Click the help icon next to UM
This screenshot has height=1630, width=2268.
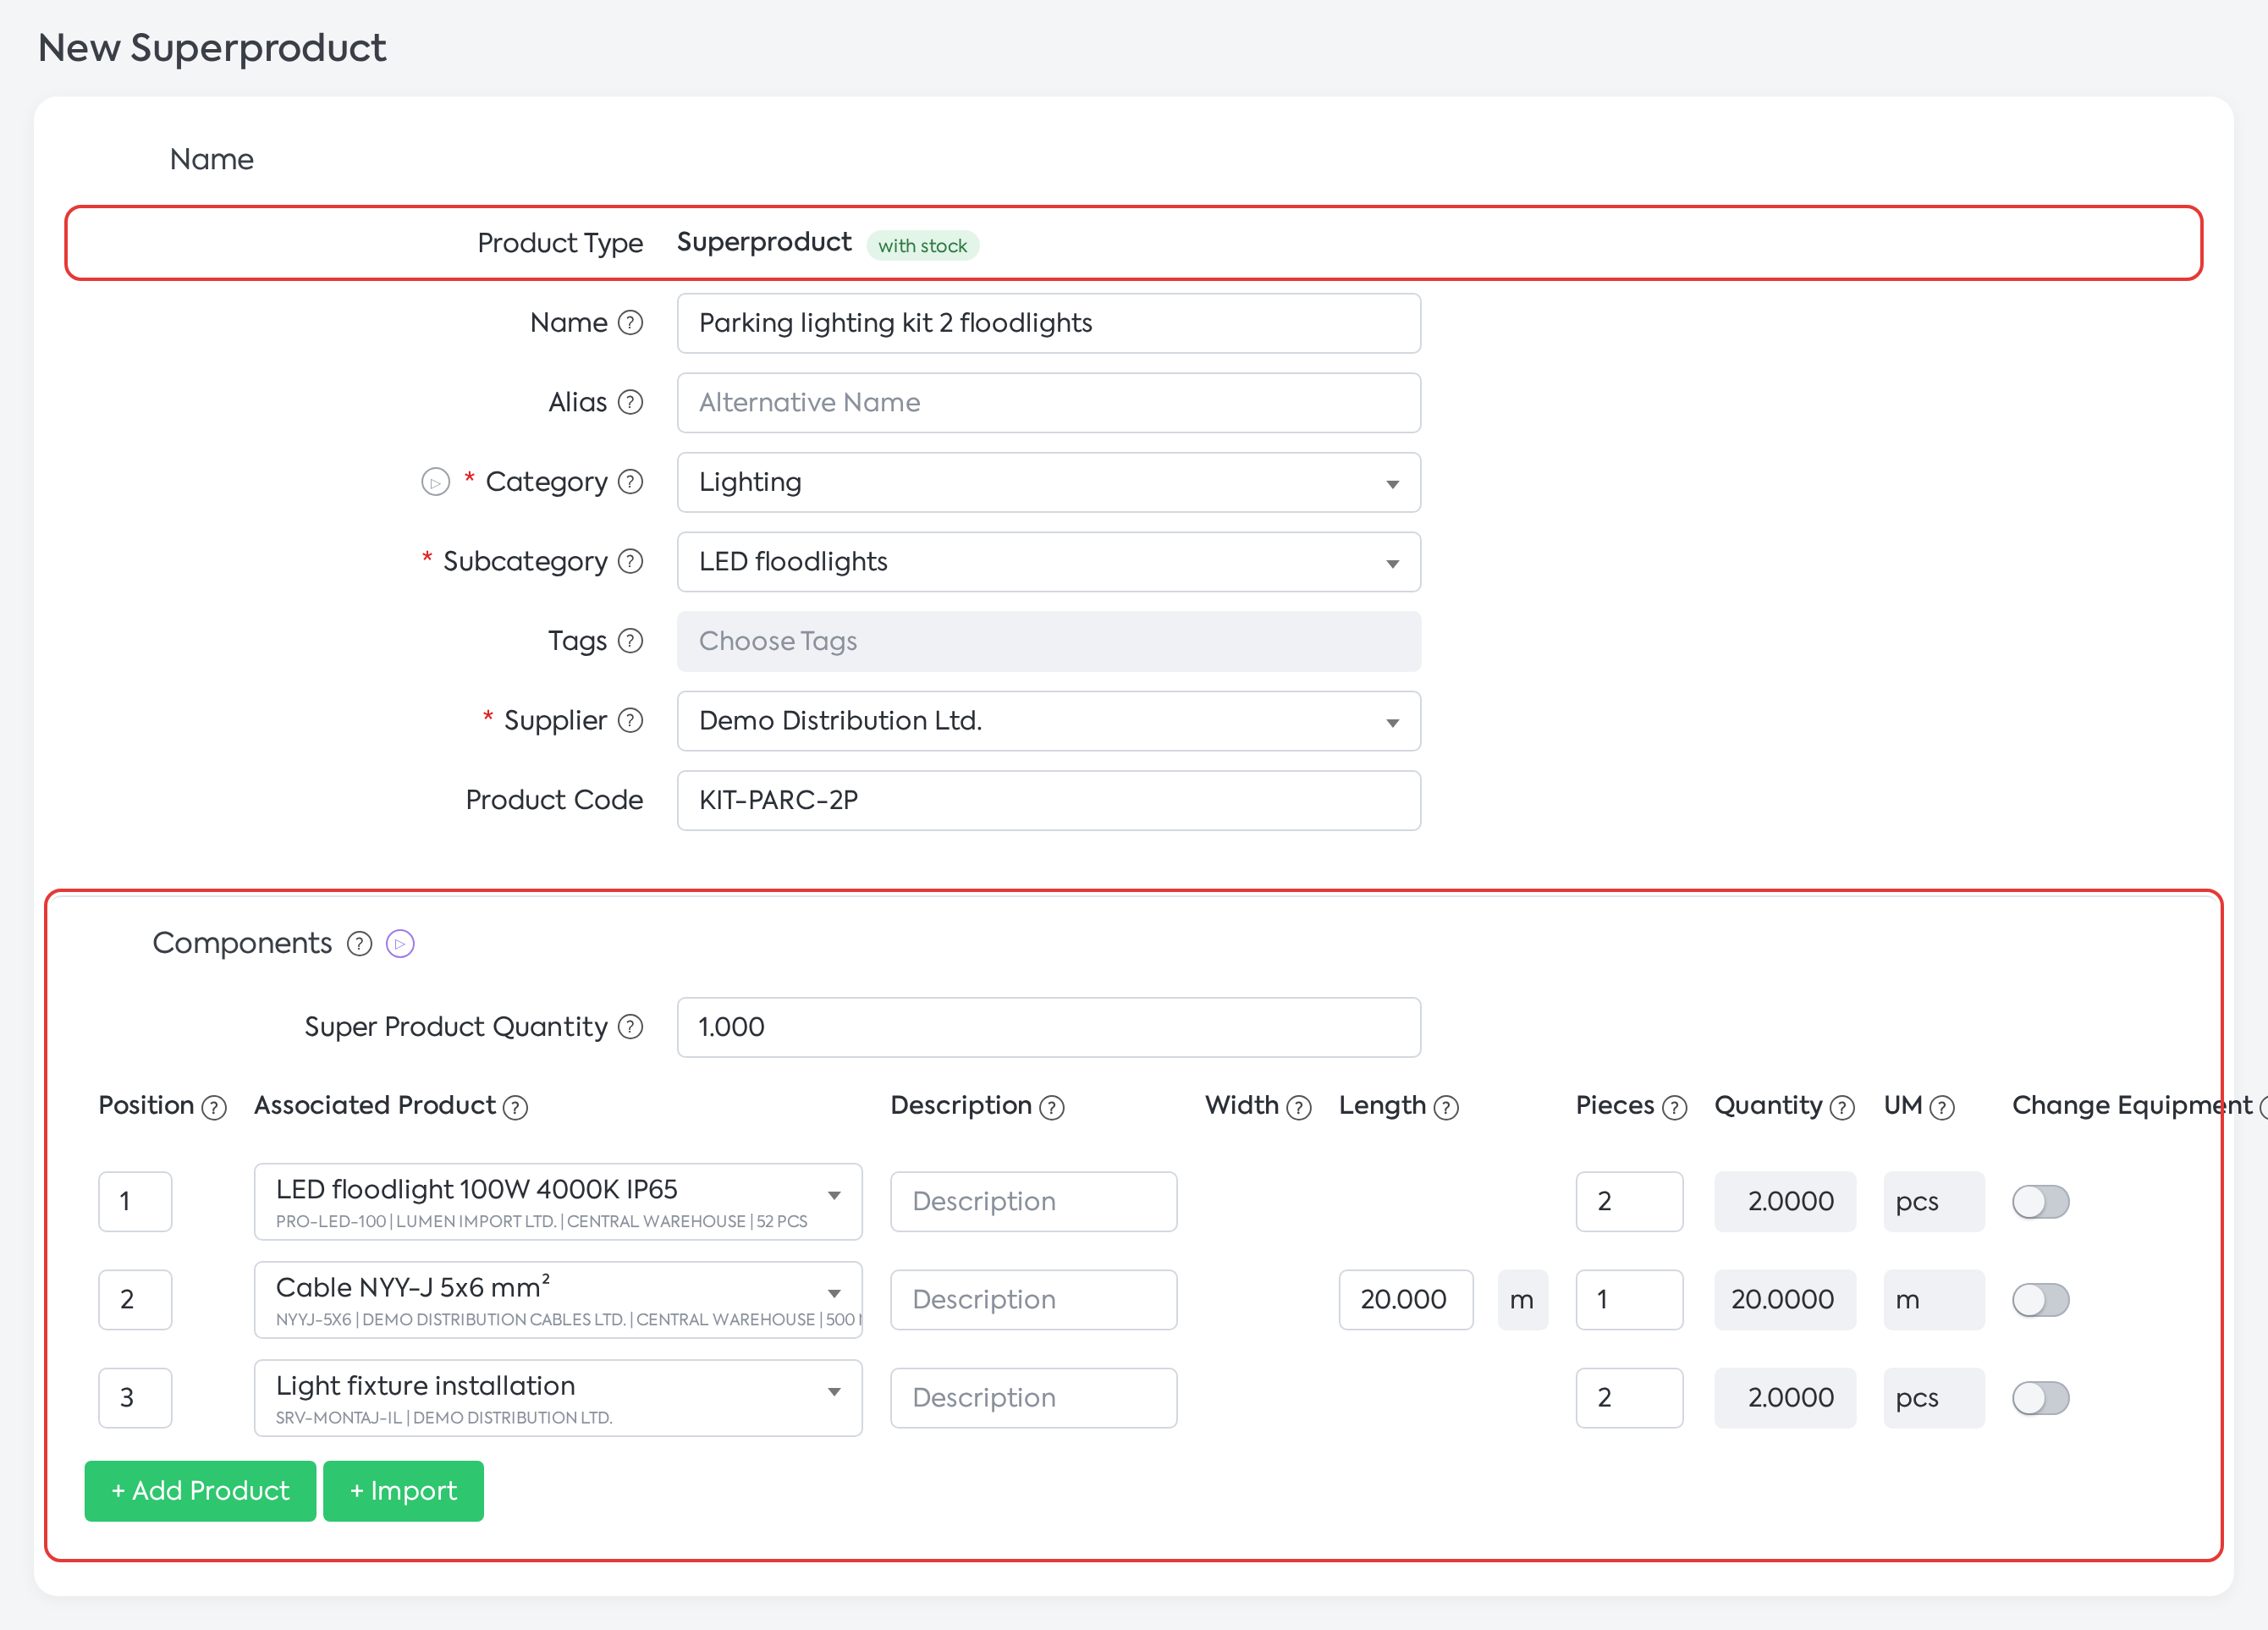tap(1942, 1108)
